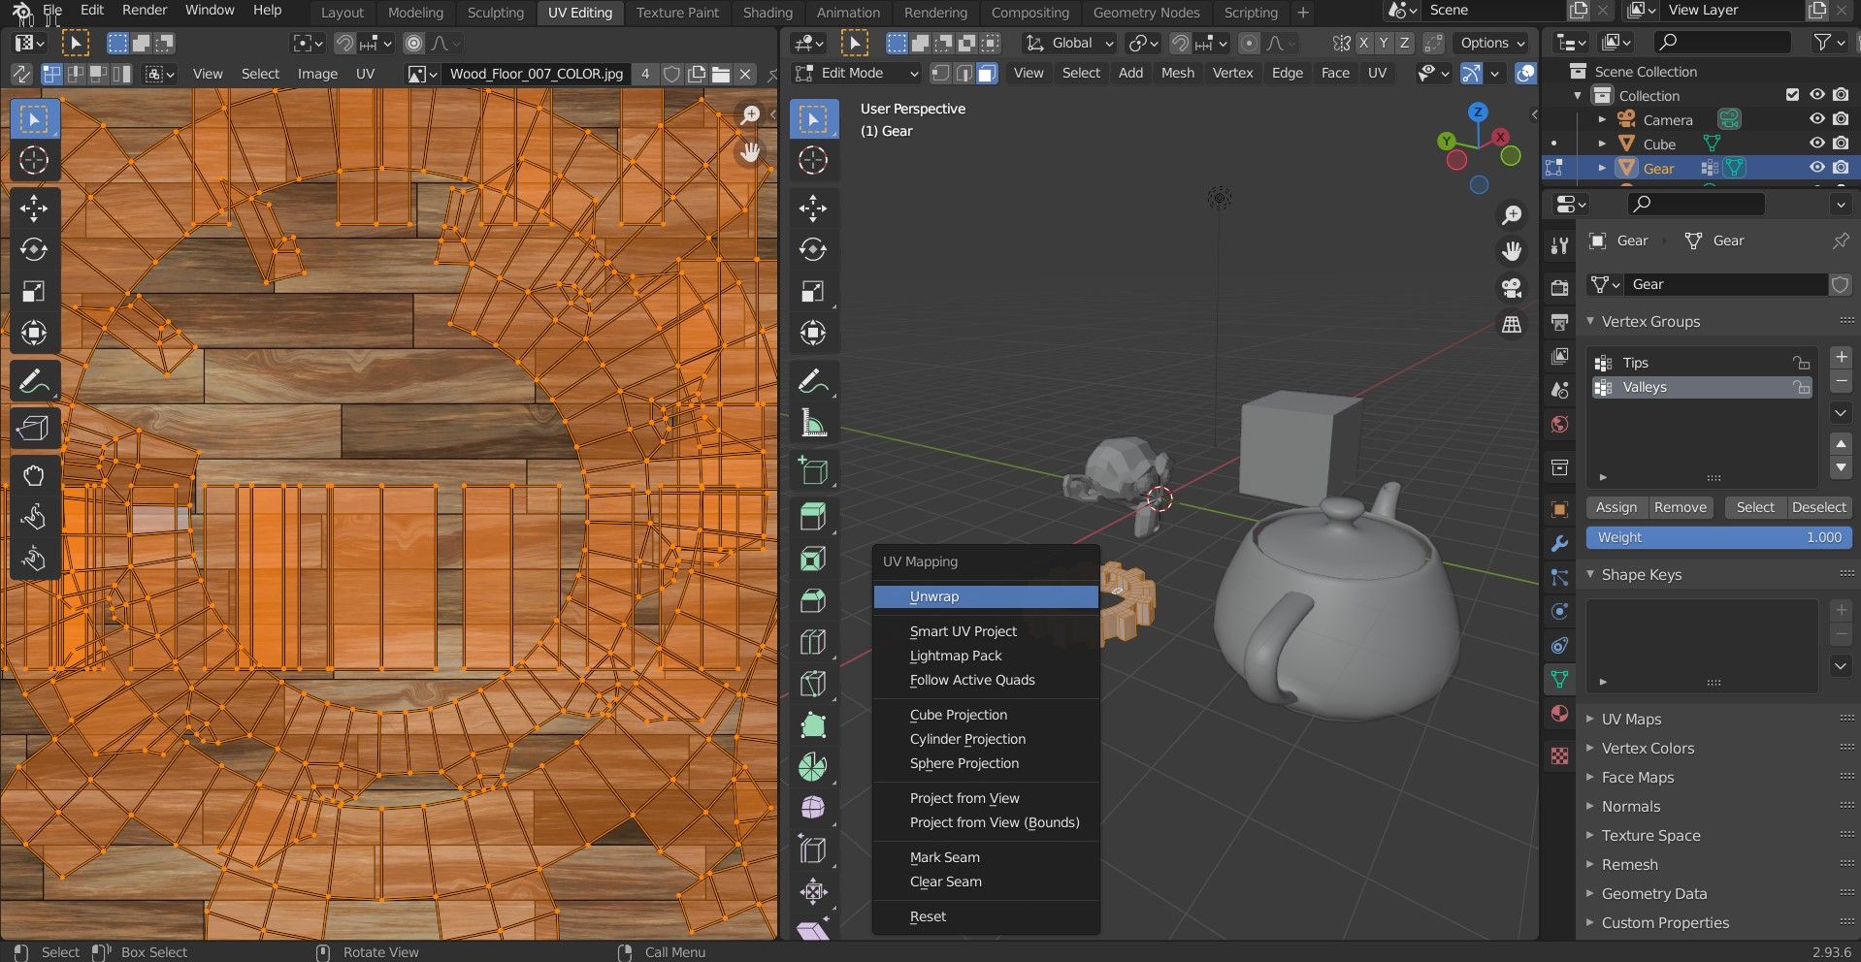Hide the Cube object using its eye toggle
This screenshot has width=1861, height=962.
(x=1815, y=143)
